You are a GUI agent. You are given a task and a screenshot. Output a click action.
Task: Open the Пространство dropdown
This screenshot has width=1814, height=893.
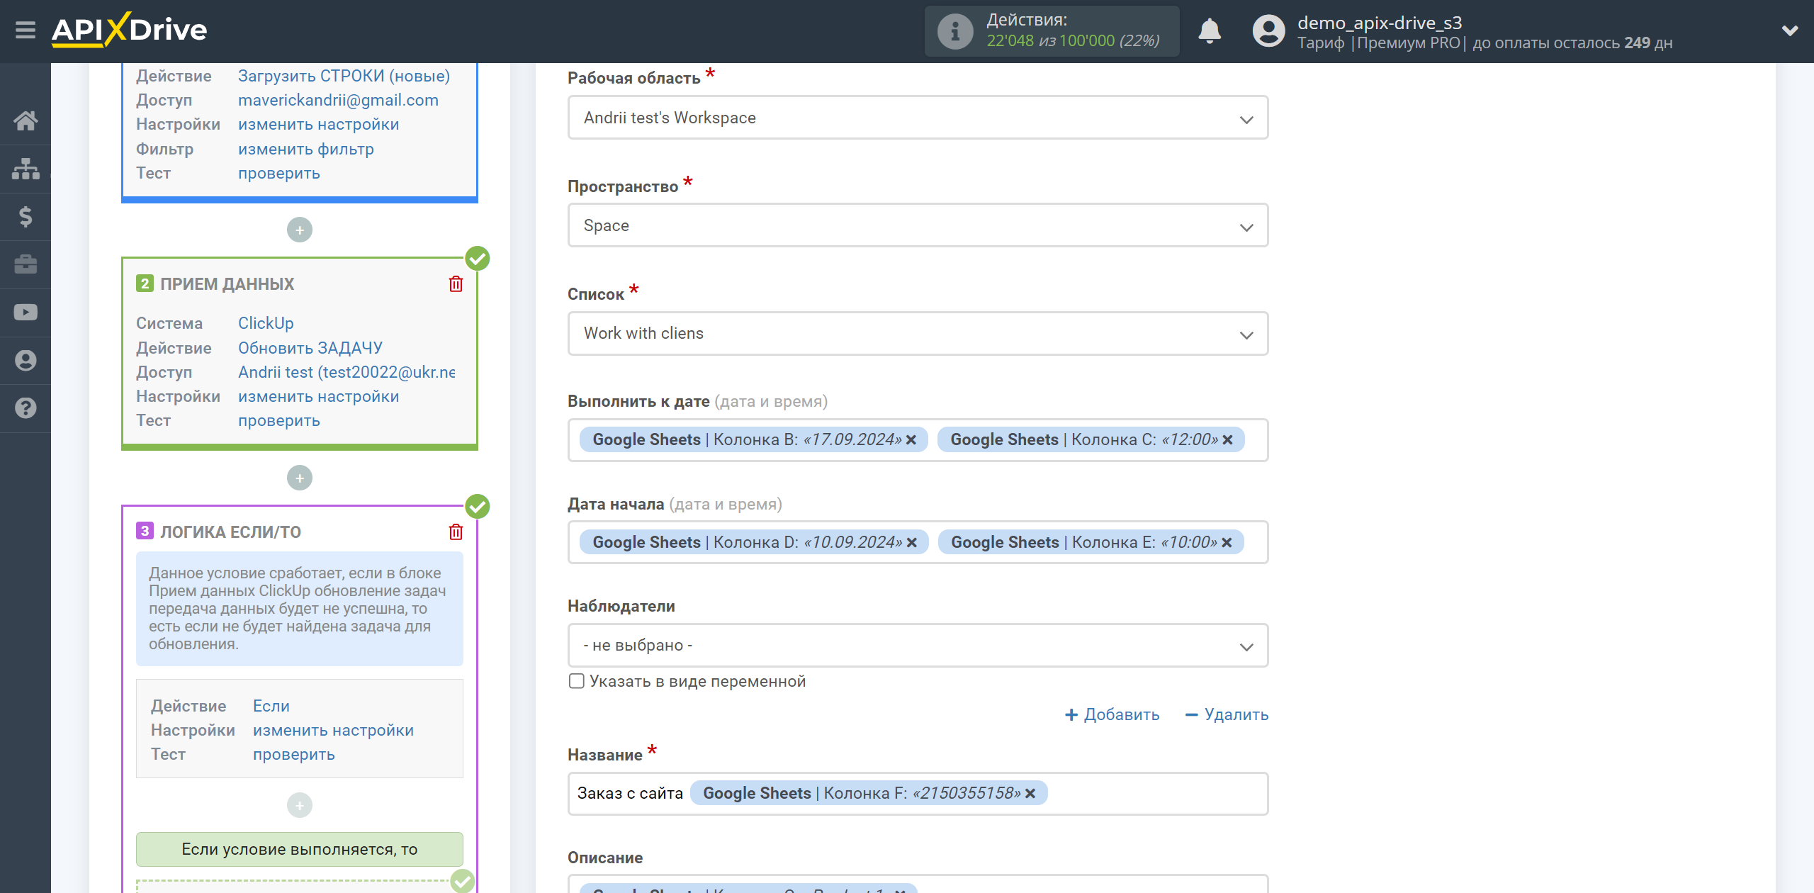(918, 225)
